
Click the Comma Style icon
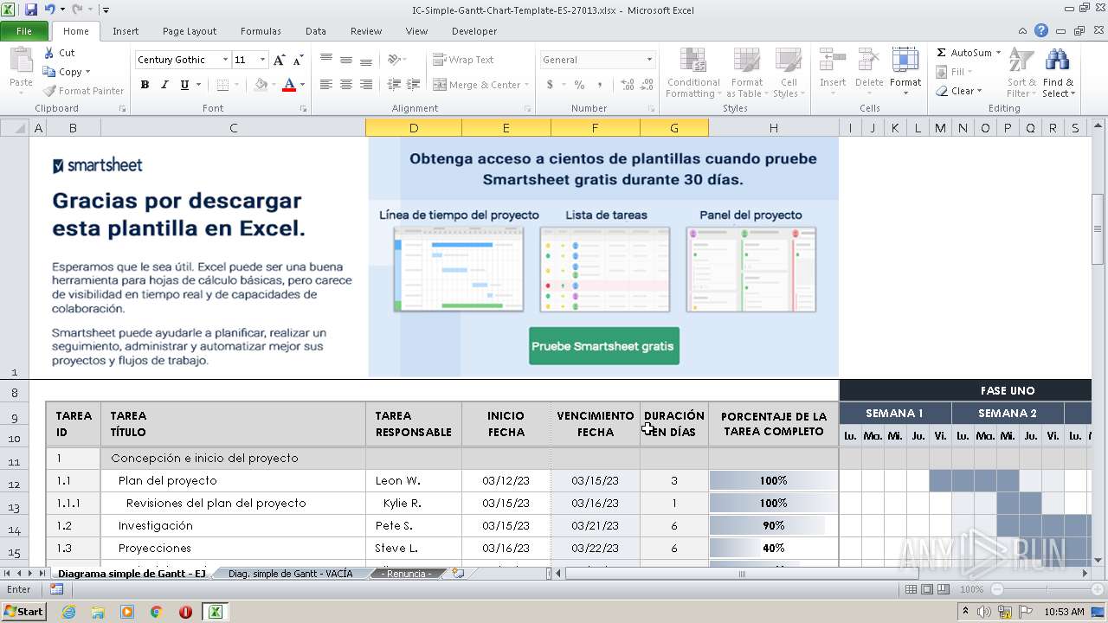(x=599, y=85)
